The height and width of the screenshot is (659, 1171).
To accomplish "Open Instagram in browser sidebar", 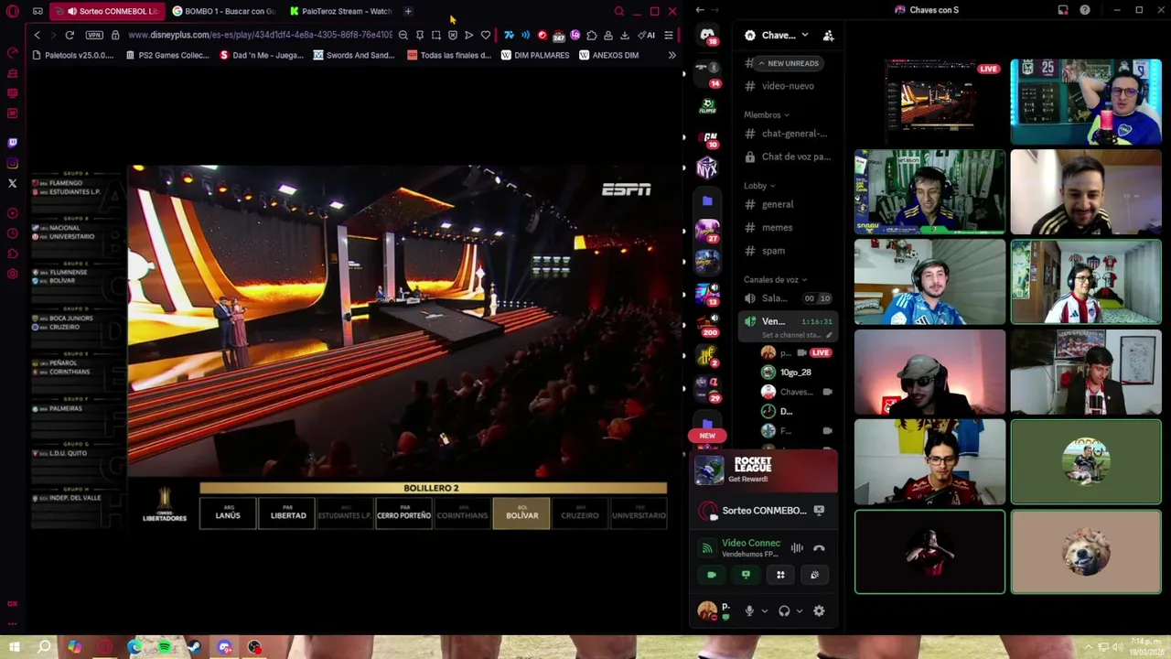I will pos(13,163).
